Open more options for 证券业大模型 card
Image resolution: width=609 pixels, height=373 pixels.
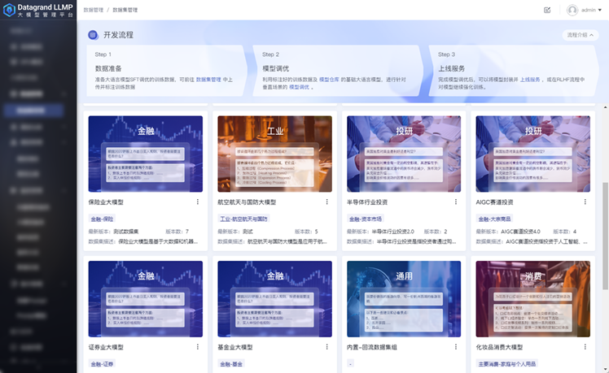tap(197, 347)
